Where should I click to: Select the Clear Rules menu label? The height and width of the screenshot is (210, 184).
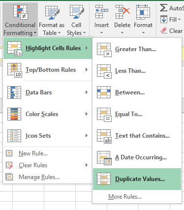33,165
